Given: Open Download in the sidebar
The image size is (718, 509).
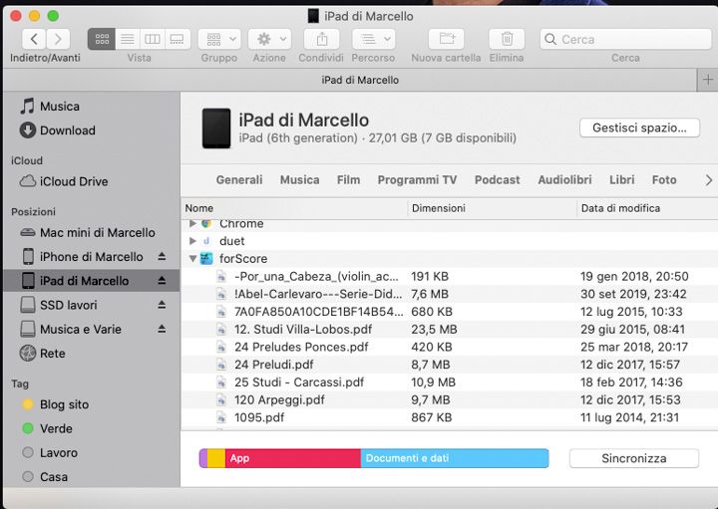Looking at the screenshot, I should (57, 130).
